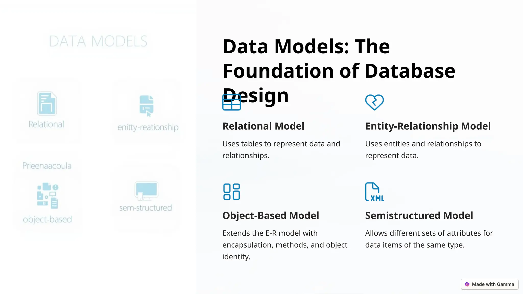The height and width of the screenshot is (294, 523).
Task: Click the table icon above Relational Model
Action: (232, 102)
